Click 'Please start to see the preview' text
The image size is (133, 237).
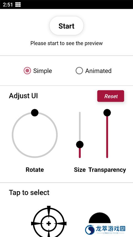click(66, 43)
